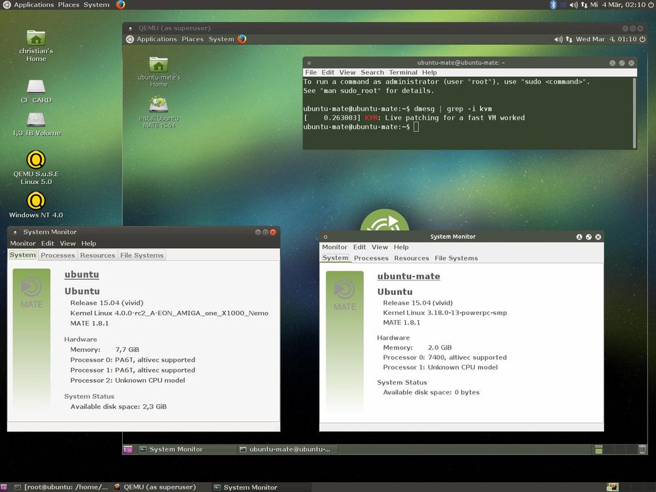This screenshot has height=492, width=656.
Task: Switch keyboard layout via the DE indicator
Action: [562, 5]
